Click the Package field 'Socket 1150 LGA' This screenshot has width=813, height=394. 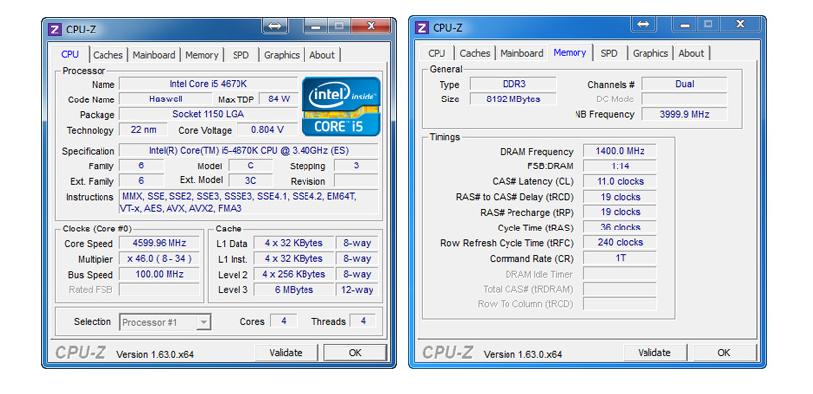click(x=209, y=114)
